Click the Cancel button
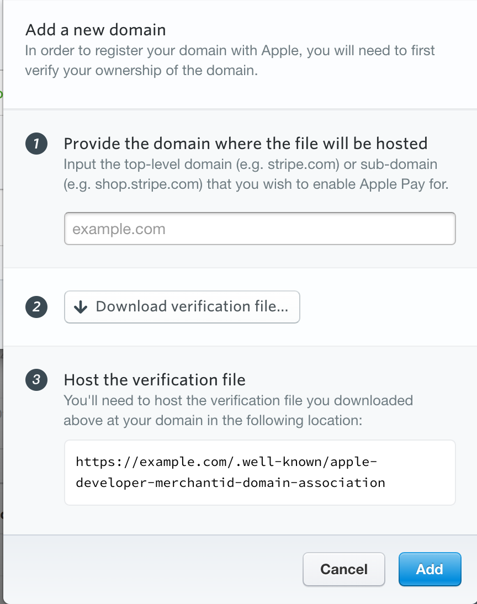 tap(343, 569)
